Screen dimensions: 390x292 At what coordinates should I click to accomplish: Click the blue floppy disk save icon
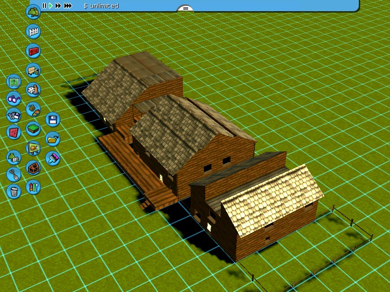click(53, 120)
